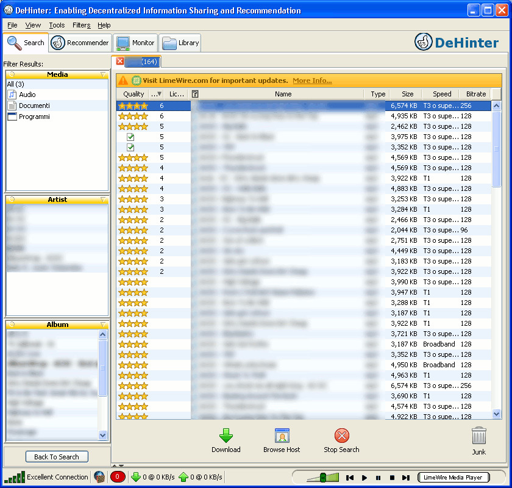Stop the search with Stop Search button

coord(341,440)
